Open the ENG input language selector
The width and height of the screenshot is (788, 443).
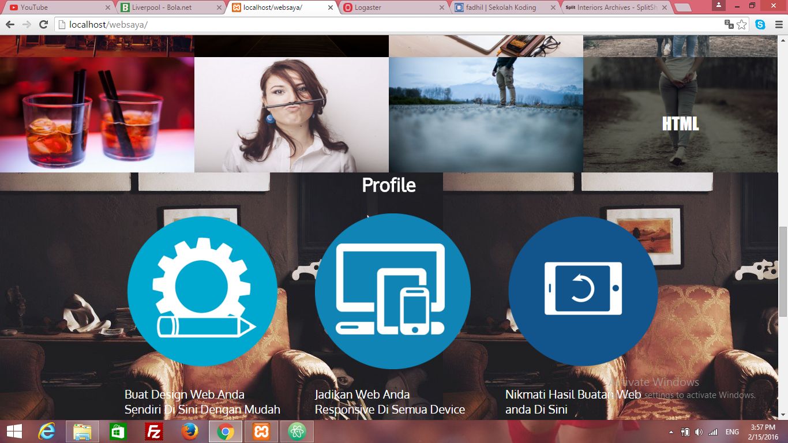click(x=732, y=432)
